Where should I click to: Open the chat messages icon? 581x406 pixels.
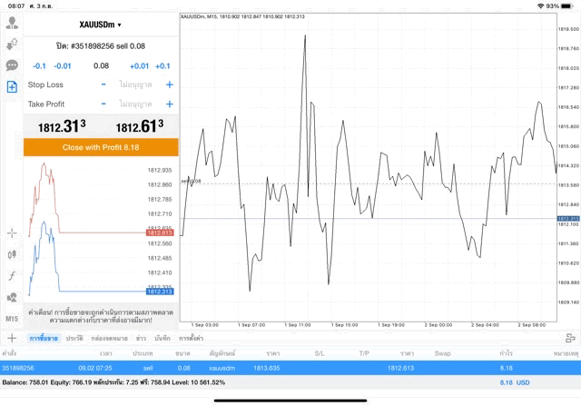[12, 65]
